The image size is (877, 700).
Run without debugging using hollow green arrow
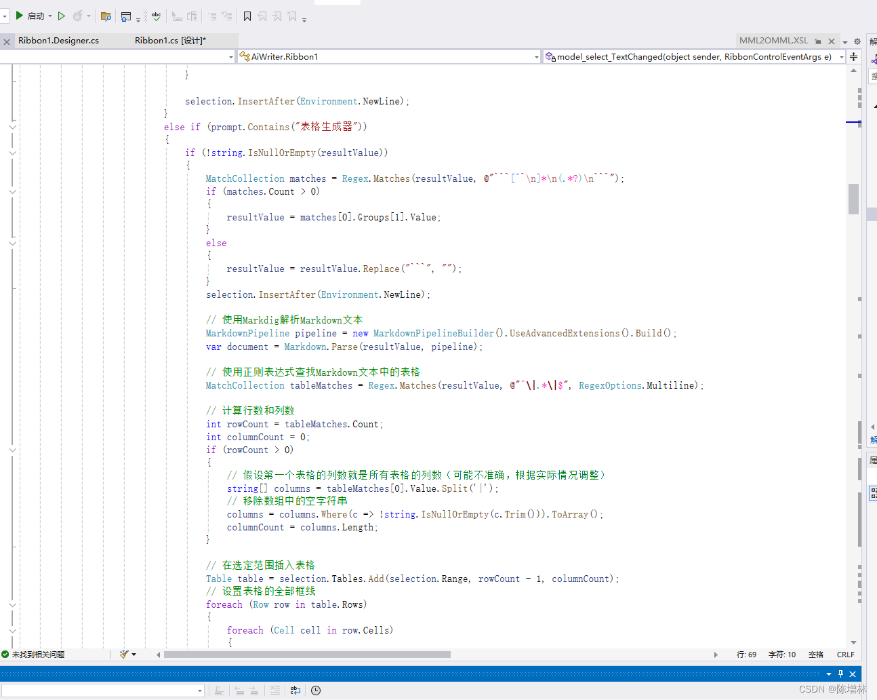pyautogui.click(x=62, y=16)
